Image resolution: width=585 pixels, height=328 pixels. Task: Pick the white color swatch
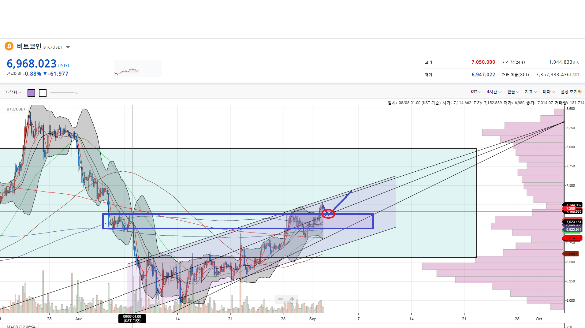click(x=43, y=93)
